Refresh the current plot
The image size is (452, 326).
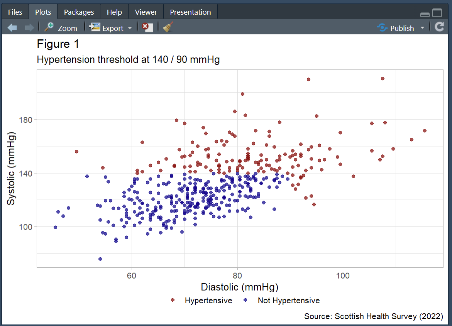tap(439, 27)
